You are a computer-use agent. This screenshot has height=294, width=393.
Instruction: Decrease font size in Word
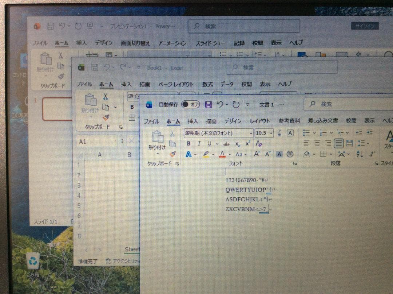[268, 154]
